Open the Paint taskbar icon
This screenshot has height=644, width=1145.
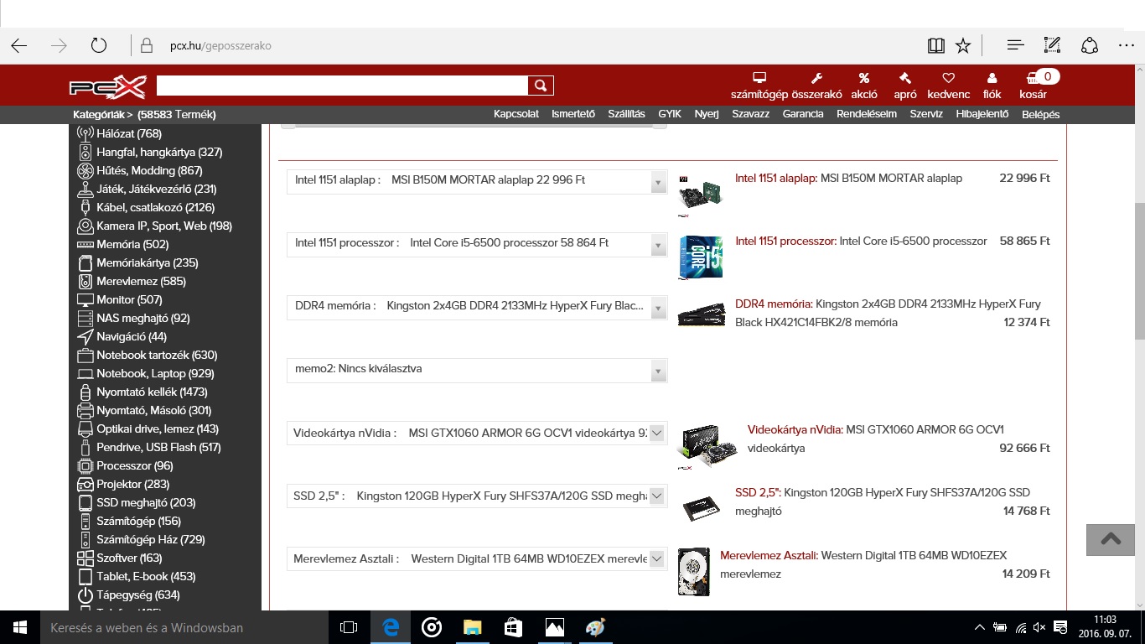pos(594,627)
